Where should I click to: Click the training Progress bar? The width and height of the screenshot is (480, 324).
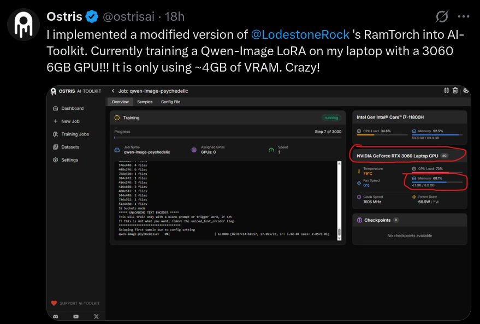228,138
